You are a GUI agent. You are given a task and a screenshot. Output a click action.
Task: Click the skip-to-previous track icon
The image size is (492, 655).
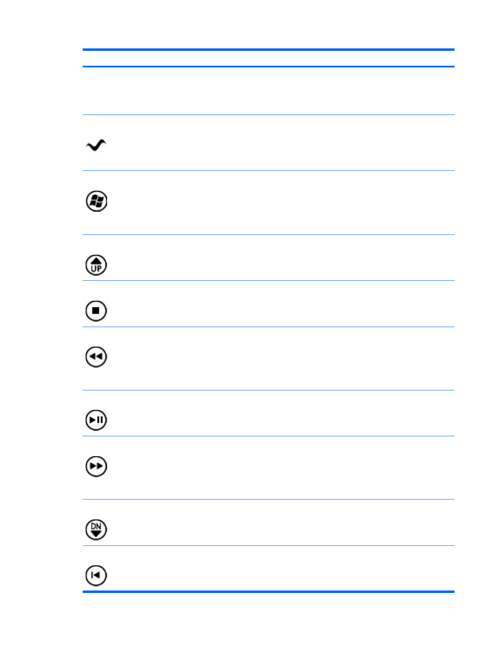[x=96, y=575]
